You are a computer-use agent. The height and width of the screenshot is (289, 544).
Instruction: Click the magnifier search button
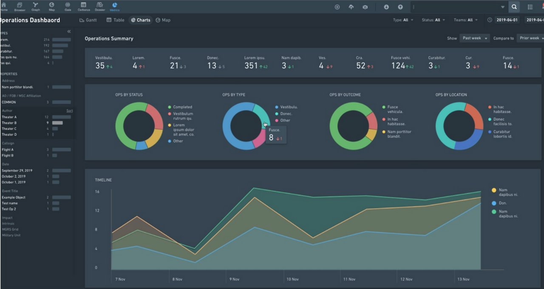[514, 7]
